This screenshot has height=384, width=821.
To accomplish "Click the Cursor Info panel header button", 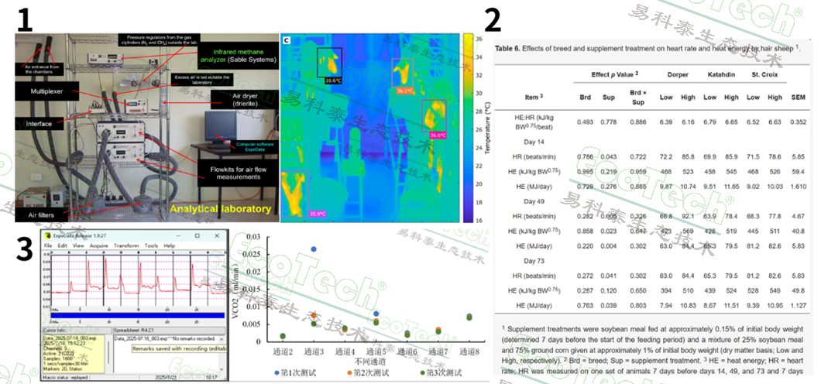I will click(x=77, y=331).
